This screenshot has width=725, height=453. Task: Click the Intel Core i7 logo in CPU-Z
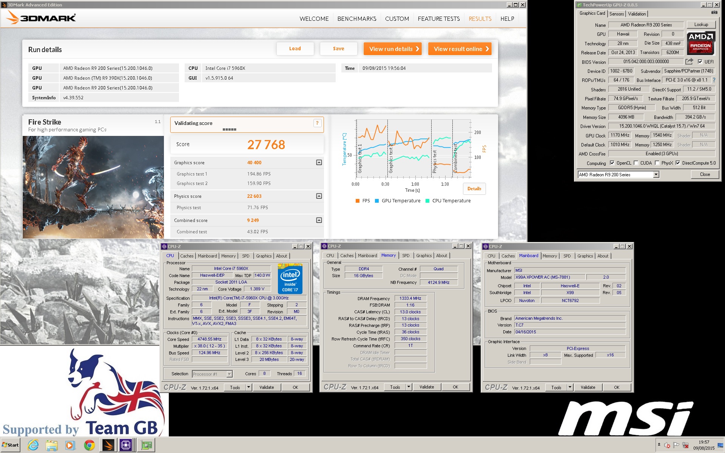[290, 279]
